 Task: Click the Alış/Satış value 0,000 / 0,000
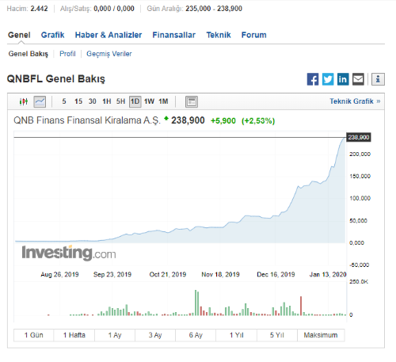[x=114, y=9]
